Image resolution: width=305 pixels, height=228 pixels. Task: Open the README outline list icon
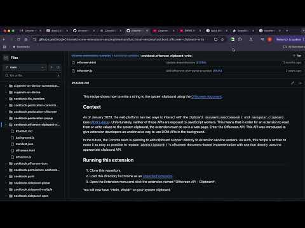[x=300, y=83]
